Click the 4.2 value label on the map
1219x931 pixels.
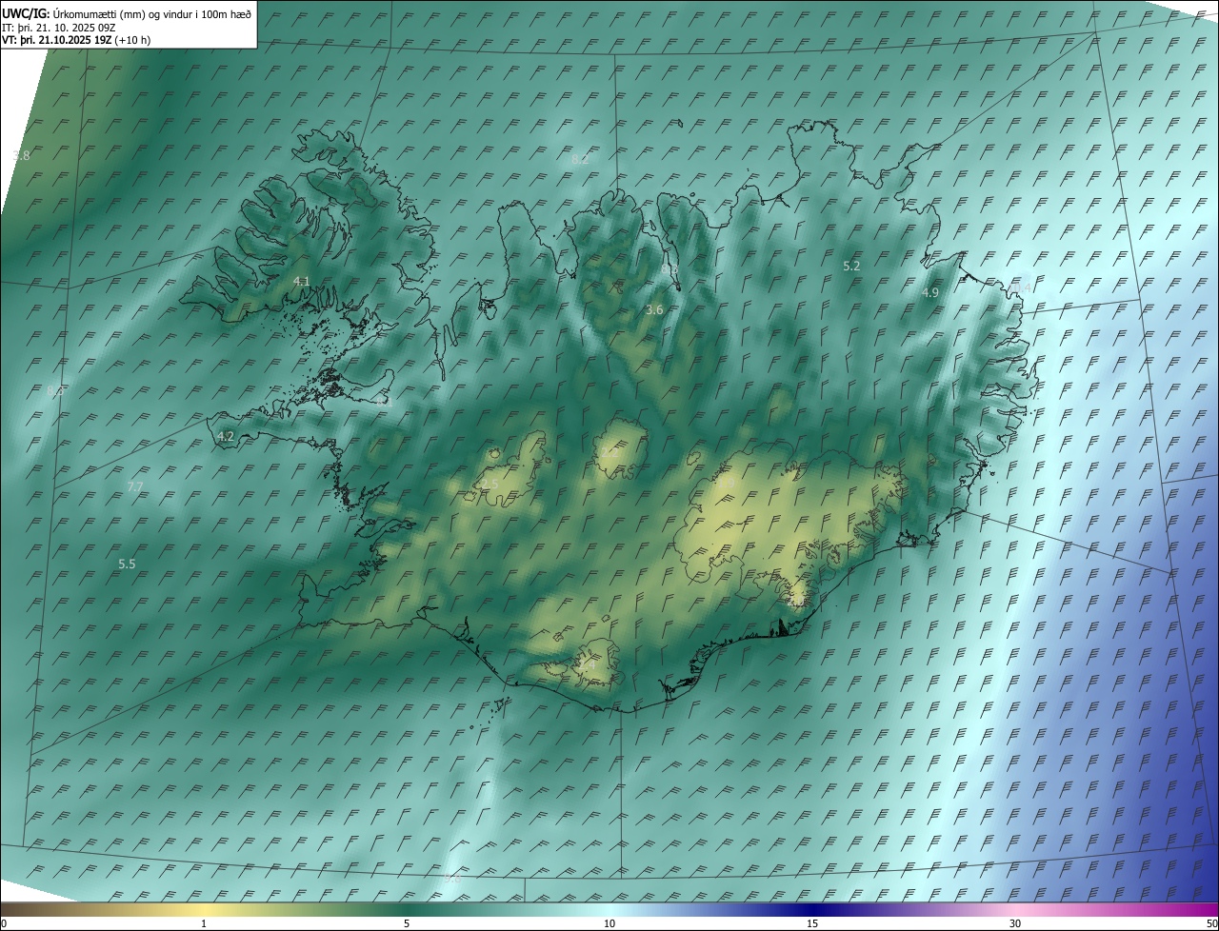click(x=226, y=436)
